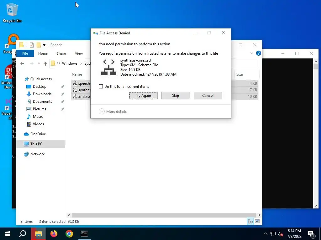Screen dimensions: 321x240
Task: Click the horizontal scrollbar right arrow
Action: tap(259, 215)
